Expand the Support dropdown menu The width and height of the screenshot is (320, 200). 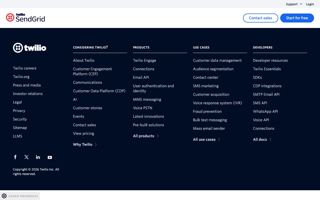tap(294, 4)
